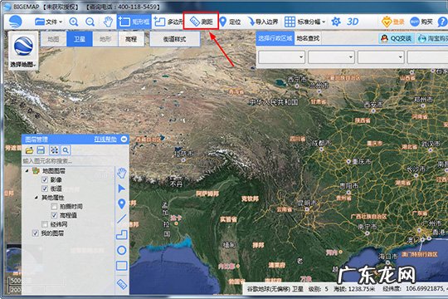Click the 重庆市 city label on map
The width and height of the screenshot is (448, 299).
361,162
